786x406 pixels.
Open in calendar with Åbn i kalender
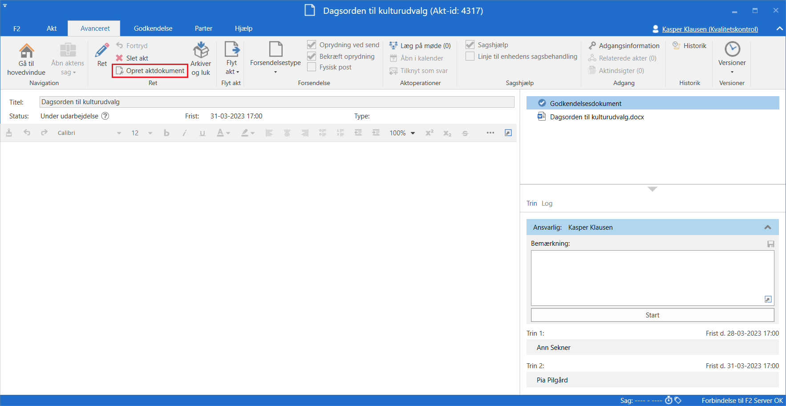[x=416, y=58]
